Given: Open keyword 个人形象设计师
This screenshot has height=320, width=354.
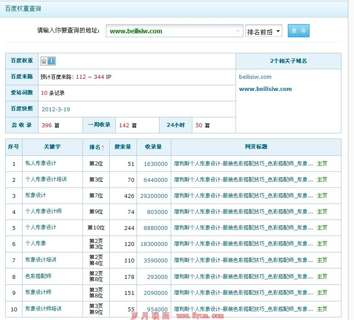Looking at the screenshot, I should (x=43, y=211).
